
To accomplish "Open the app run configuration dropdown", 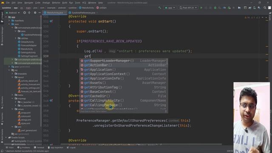I will click(x=170, y=8).
